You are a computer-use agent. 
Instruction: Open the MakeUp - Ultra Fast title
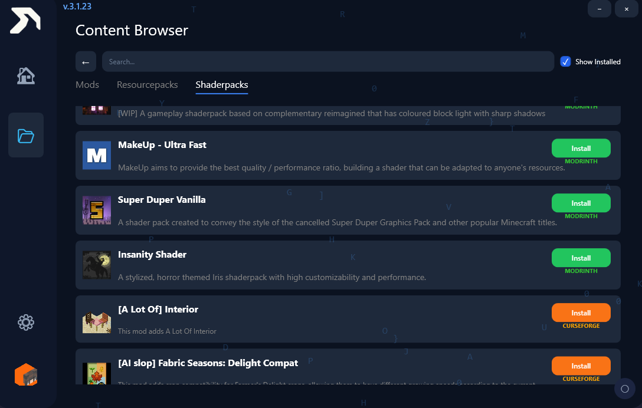click(162, 145)
